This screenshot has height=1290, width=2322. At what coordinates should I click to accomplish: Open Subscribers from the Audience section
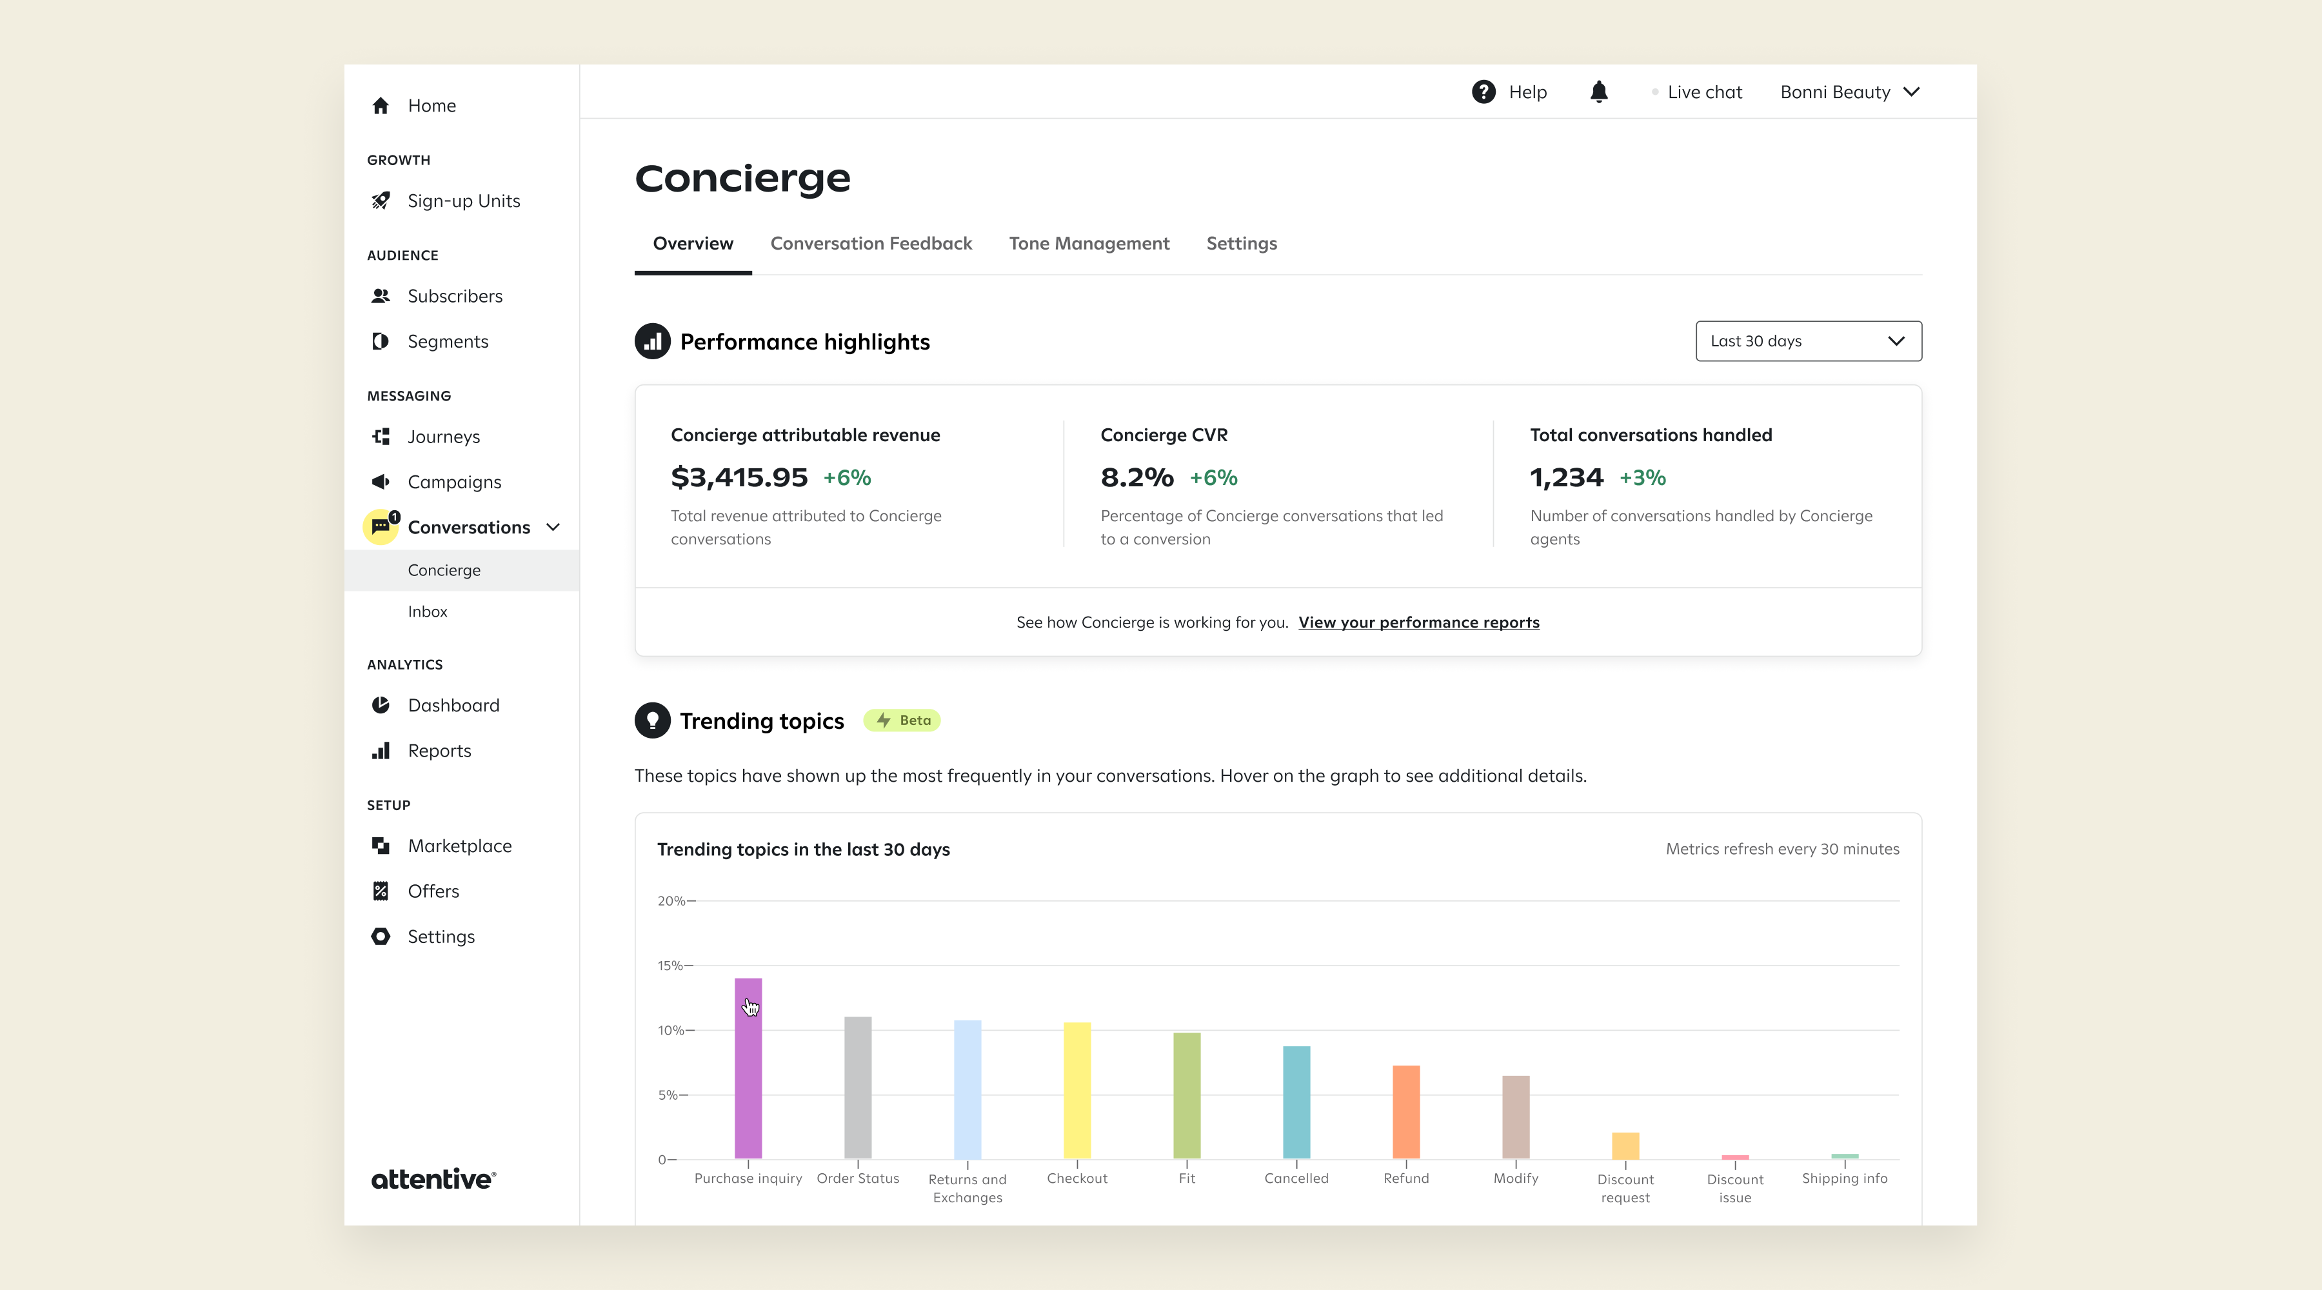pyautogui.click(x=381, y=295)
